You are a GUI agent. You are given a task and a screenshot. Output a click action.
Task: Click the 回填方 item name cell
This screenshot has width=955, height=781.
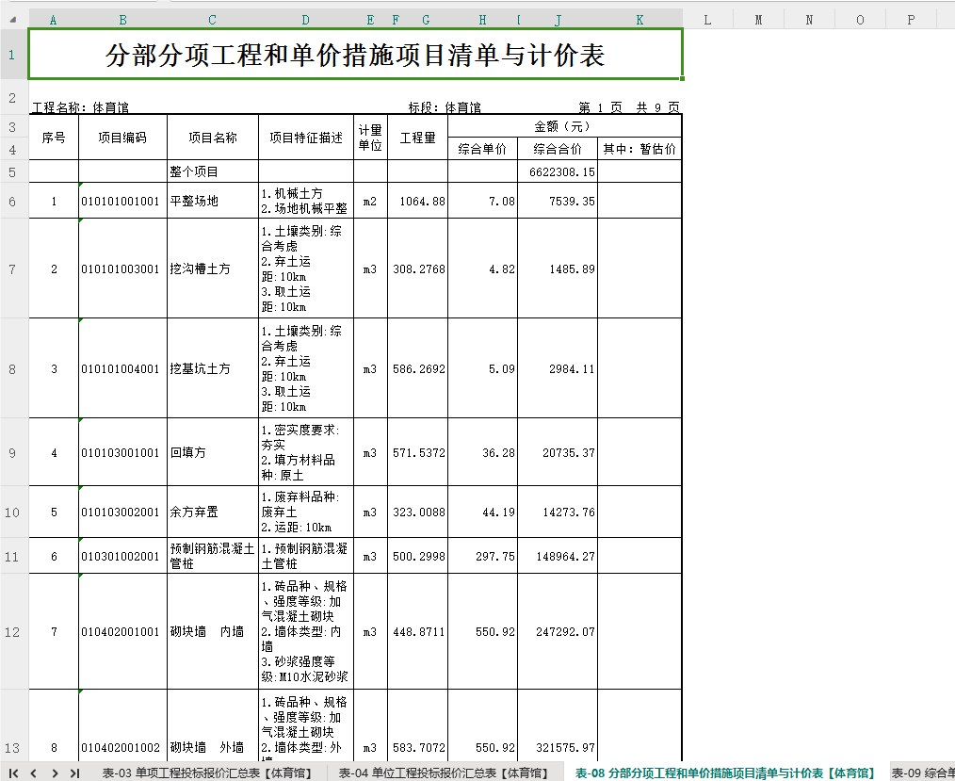point(213,452)
